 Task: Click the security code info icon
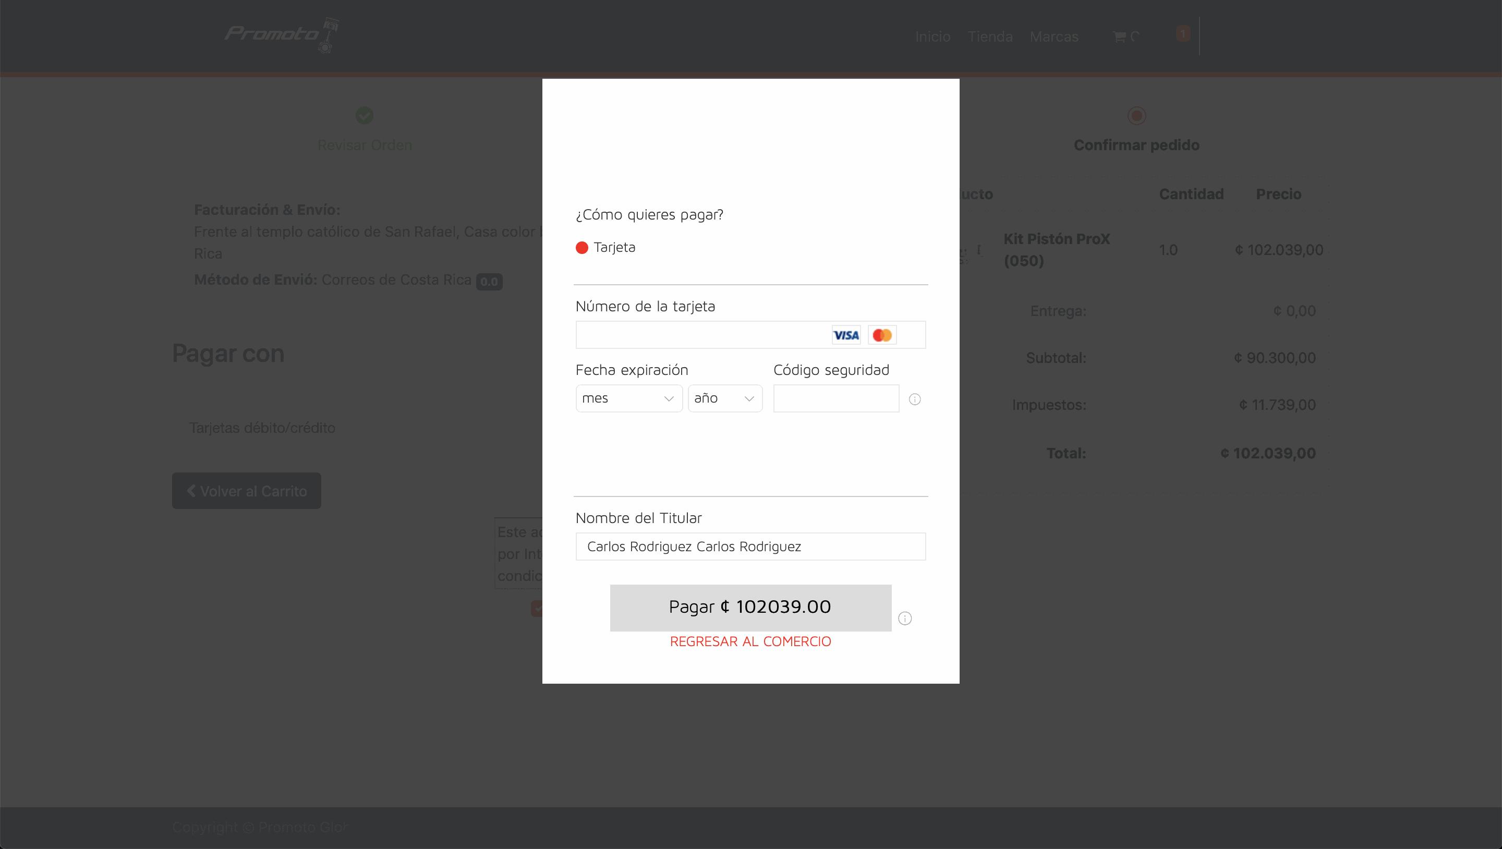click(x=914, y=399)
